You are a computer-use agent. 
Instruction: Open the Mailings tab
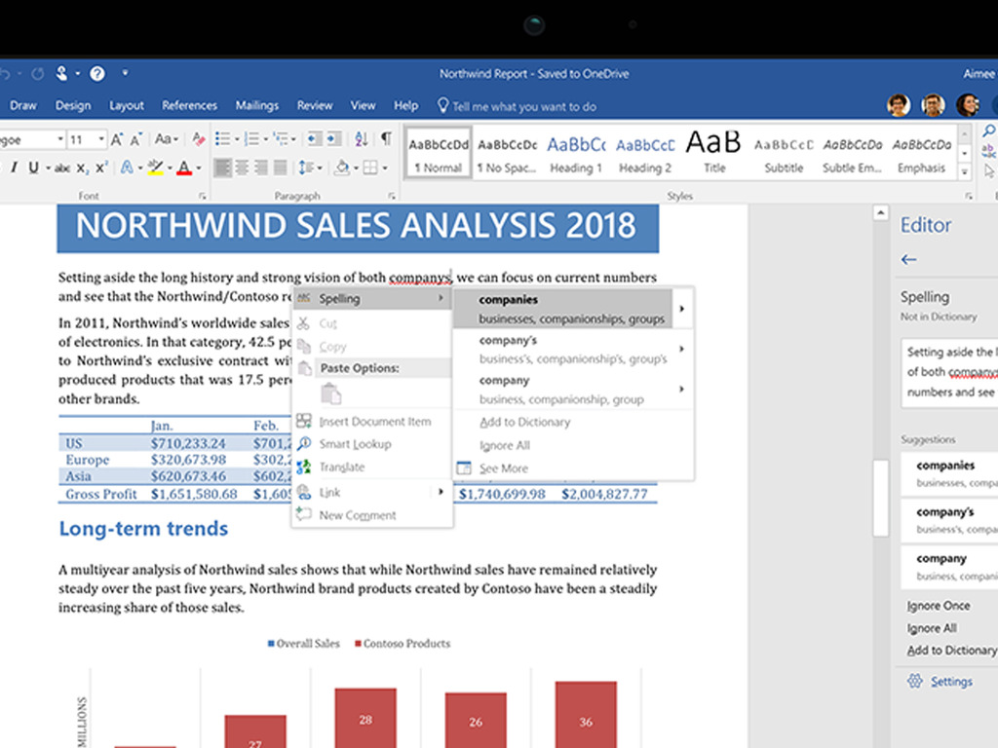(257, 105)
